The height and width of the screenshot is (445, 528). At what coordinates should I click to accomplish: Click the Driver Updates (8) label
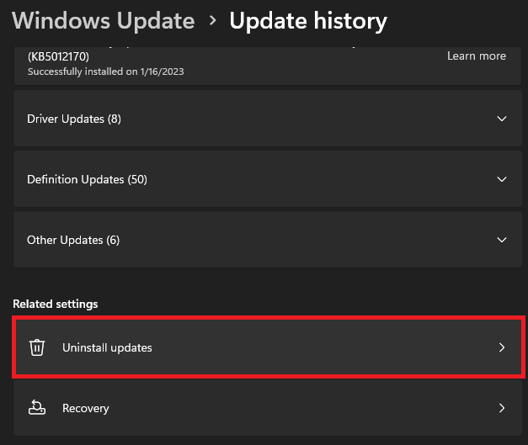tap(74, 119)
